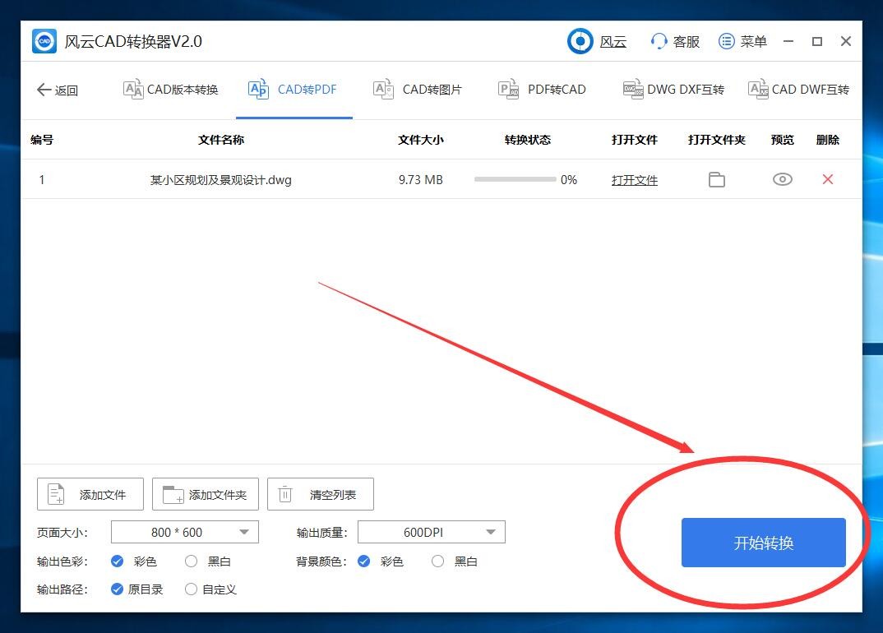The height and width of the screenshot is (633, 883).
Task: Open the PDF转CAD tab
Action: 541,90
